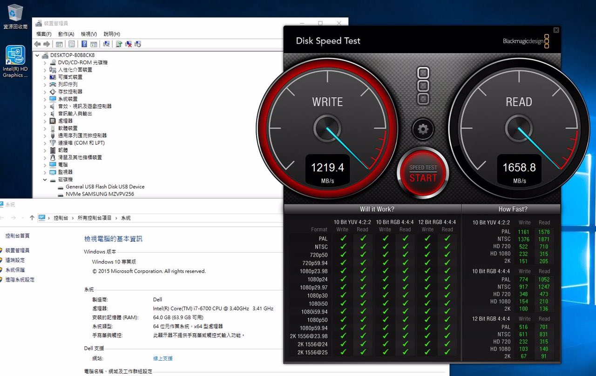
Task: Click the show/hide console tree toolbar icon
Action: [59, 44]
